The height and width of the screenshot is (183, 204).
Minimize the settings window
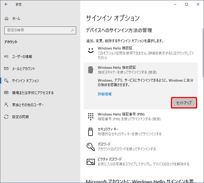[175, 5]
